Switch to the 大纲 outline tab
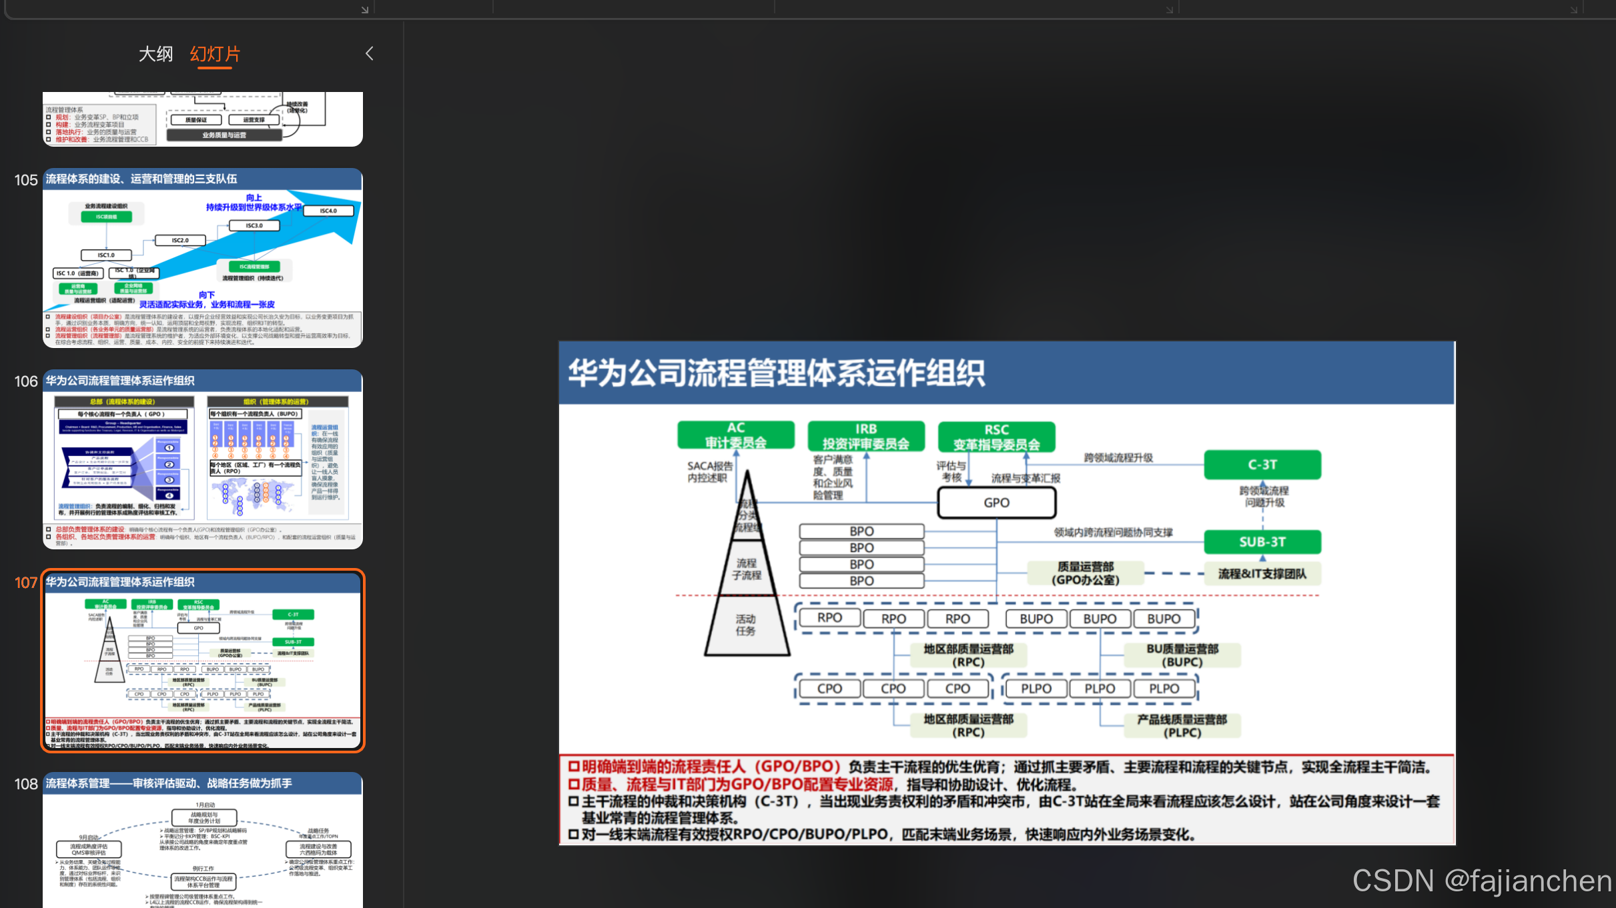The height and width of the screenshot is (908, 1616). pos(155,54)
